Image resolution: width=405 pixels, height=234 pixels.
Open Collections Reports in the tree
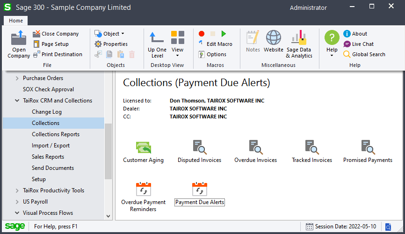click(56, 134)
